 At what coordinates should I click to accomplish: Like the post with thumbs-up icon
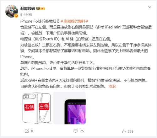pos(124,131)
